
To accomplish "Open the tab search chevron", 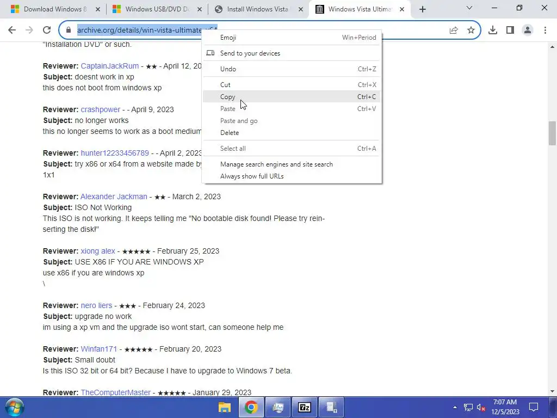I will 469,8.
